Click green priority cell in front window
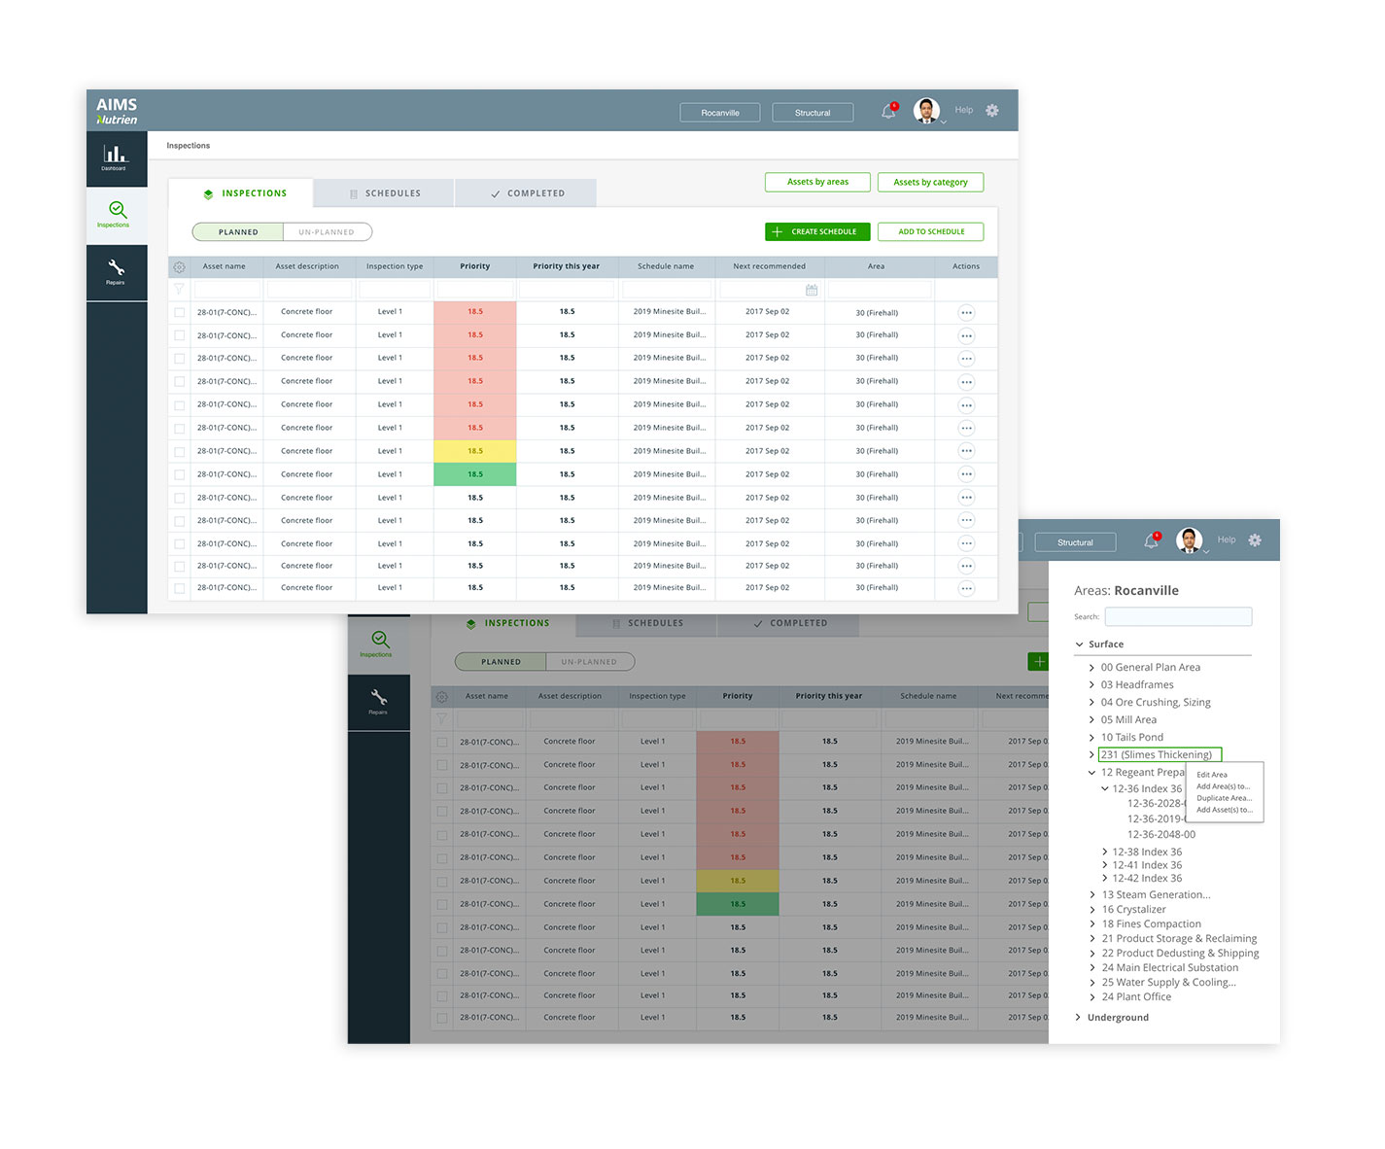The width and height of the screenshot is (1385, 1149). pos(475,474)
